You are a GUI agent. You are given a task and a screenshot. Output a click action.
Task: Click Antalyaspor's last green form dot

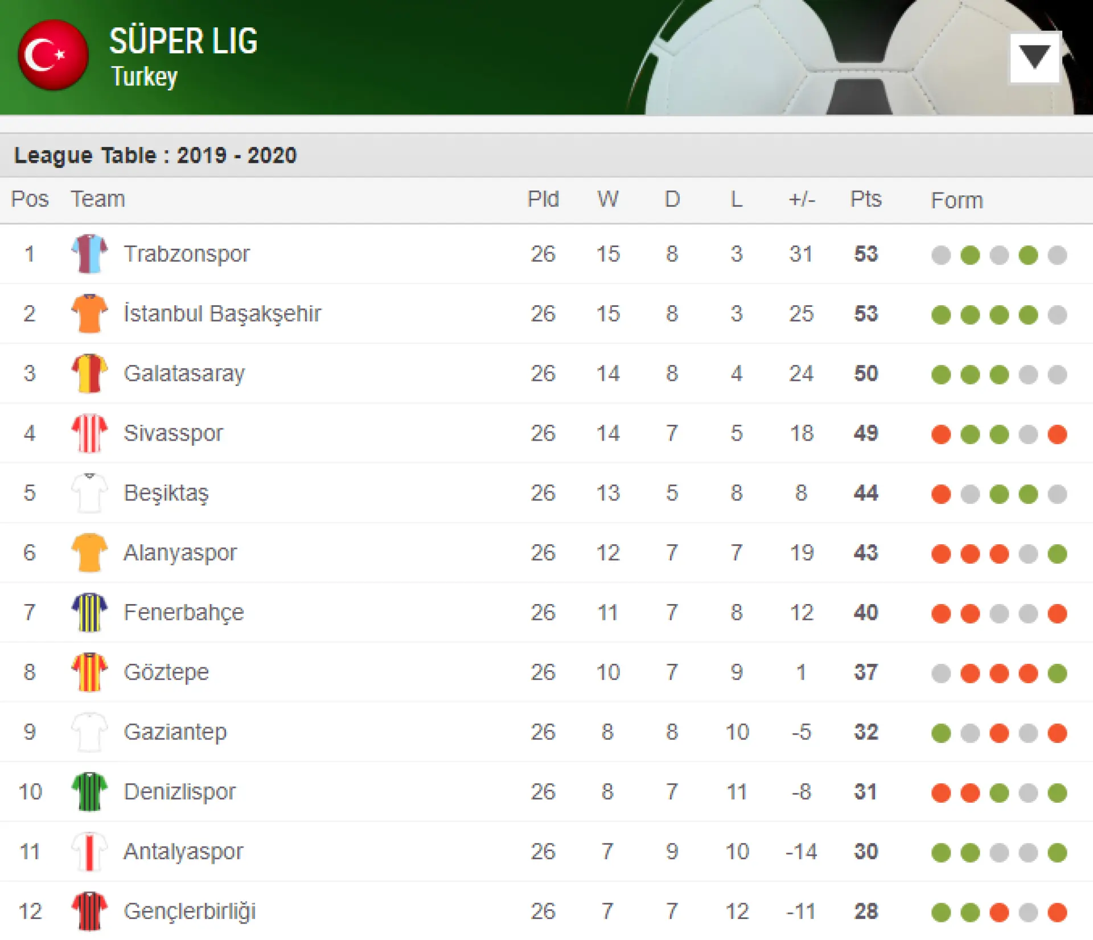click(1057, 853)
